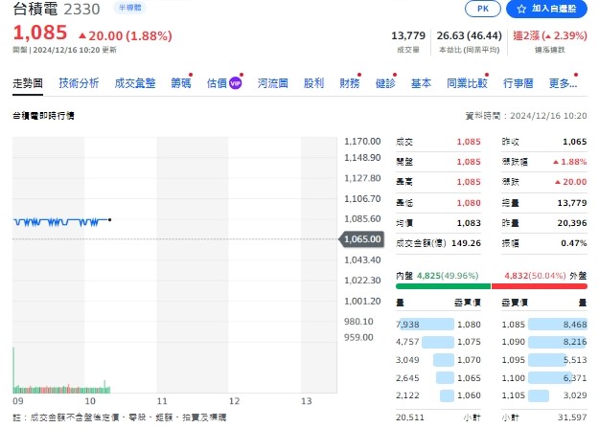This screenshot has height=428, width=599.
Task: Click the 1,075 bid price
Action: coord(469,342)
